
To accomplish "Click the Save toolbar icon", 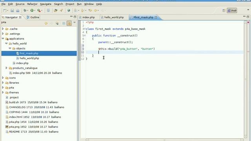I will click(x=12, y=11).
